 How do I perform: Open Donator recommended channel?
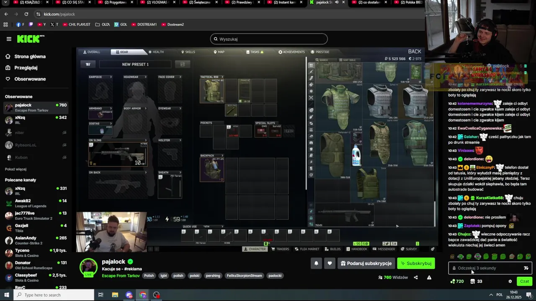click(x=36, y=265)
